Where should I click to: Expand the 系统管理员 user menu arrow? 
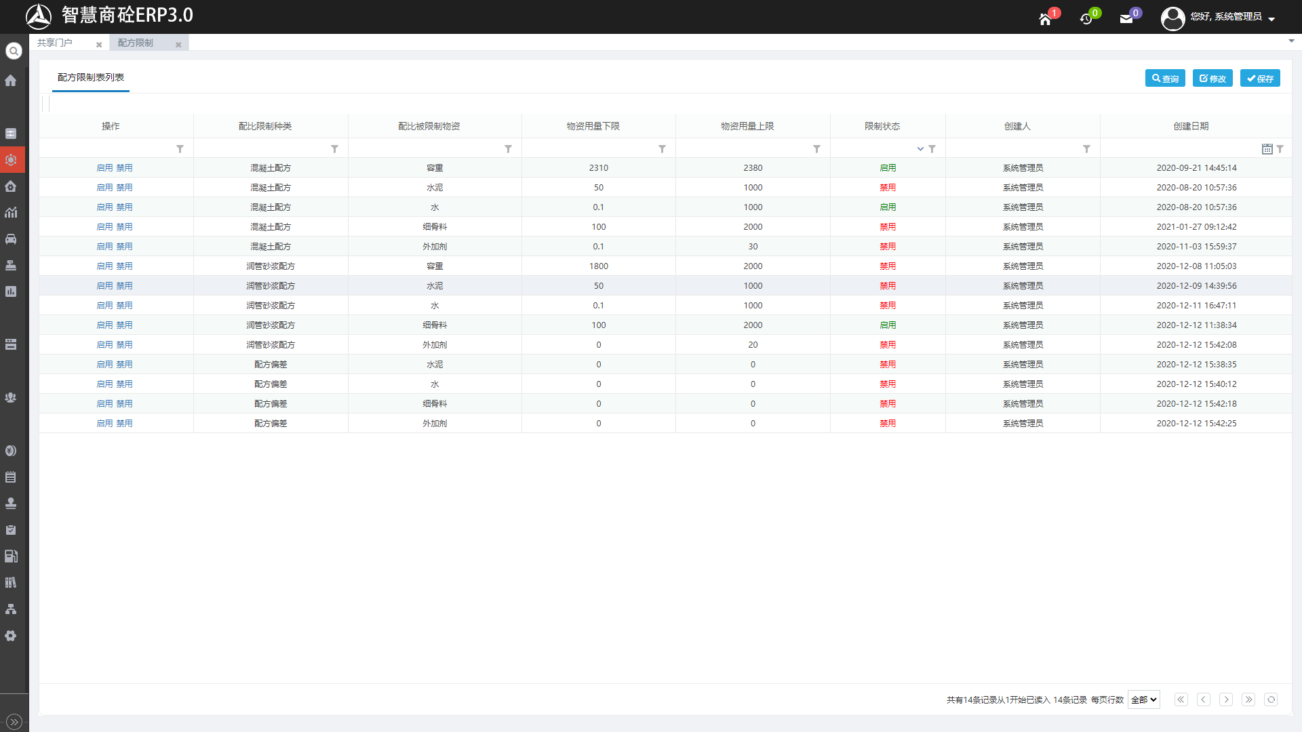click(x=1271, y=19)
